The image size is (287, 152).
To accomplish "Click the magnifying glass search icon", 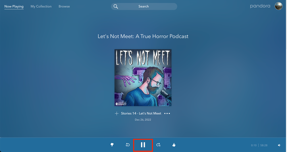I will coord(115,7).
